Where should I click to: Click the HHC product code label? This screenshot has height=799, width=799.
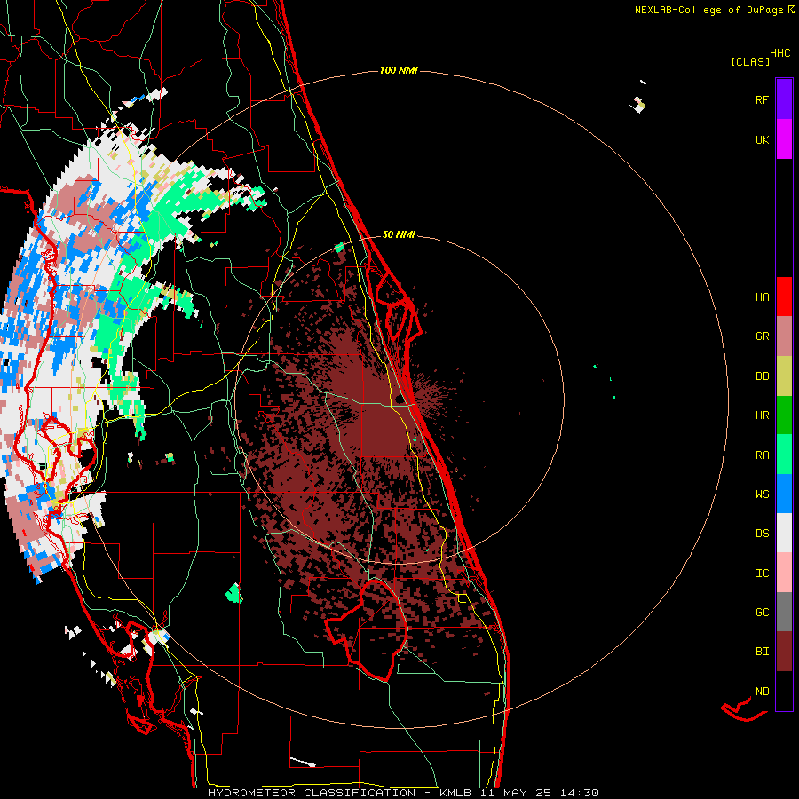click(779, 52)
